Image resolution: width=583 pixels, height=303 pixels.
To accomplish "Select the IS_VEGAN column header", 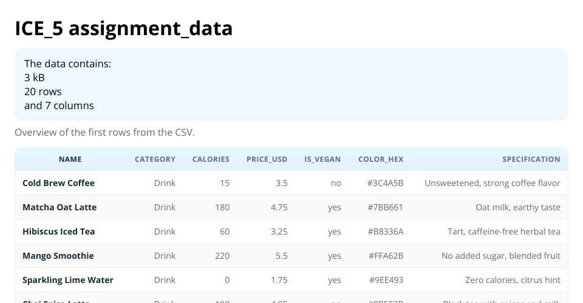I will tap(322, 159).
